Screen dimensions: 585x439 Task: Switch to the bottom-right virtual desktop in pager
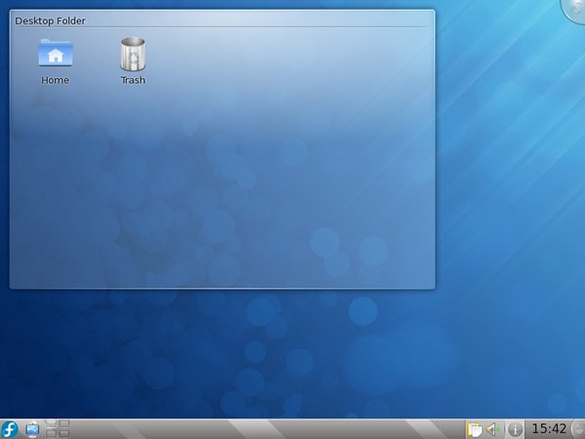pyautogui.click(x=64, y=433)
